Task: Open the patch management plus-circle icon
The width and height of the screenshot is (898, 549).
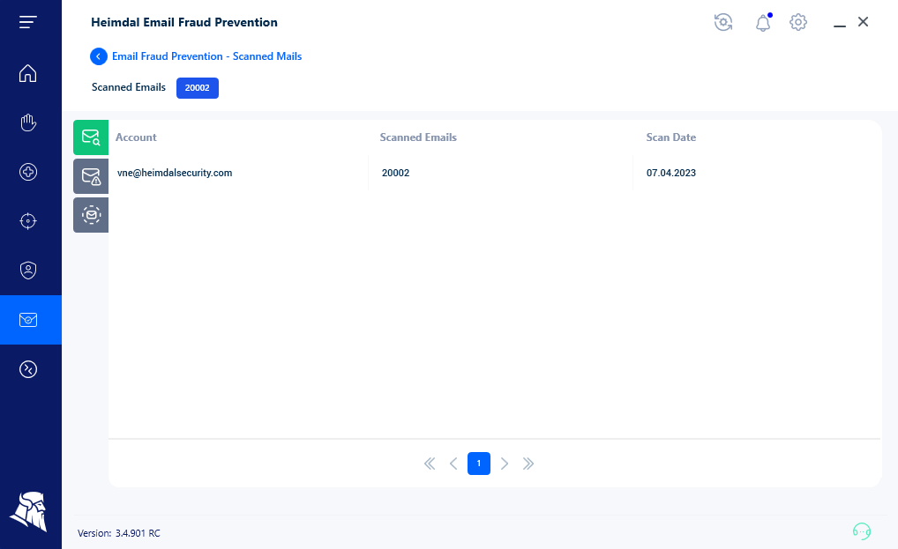Action: [27, 172]
